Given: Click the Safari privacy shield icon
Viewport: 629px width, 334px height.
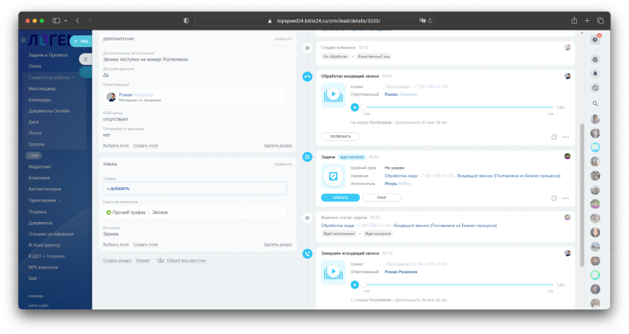Looking at the screenshot, I should [x=186, y=20].
